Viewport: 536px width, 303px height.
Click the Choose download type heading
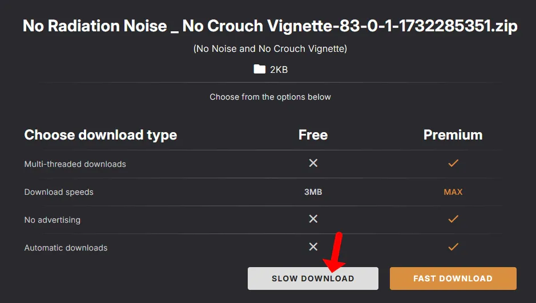[100, 135]
